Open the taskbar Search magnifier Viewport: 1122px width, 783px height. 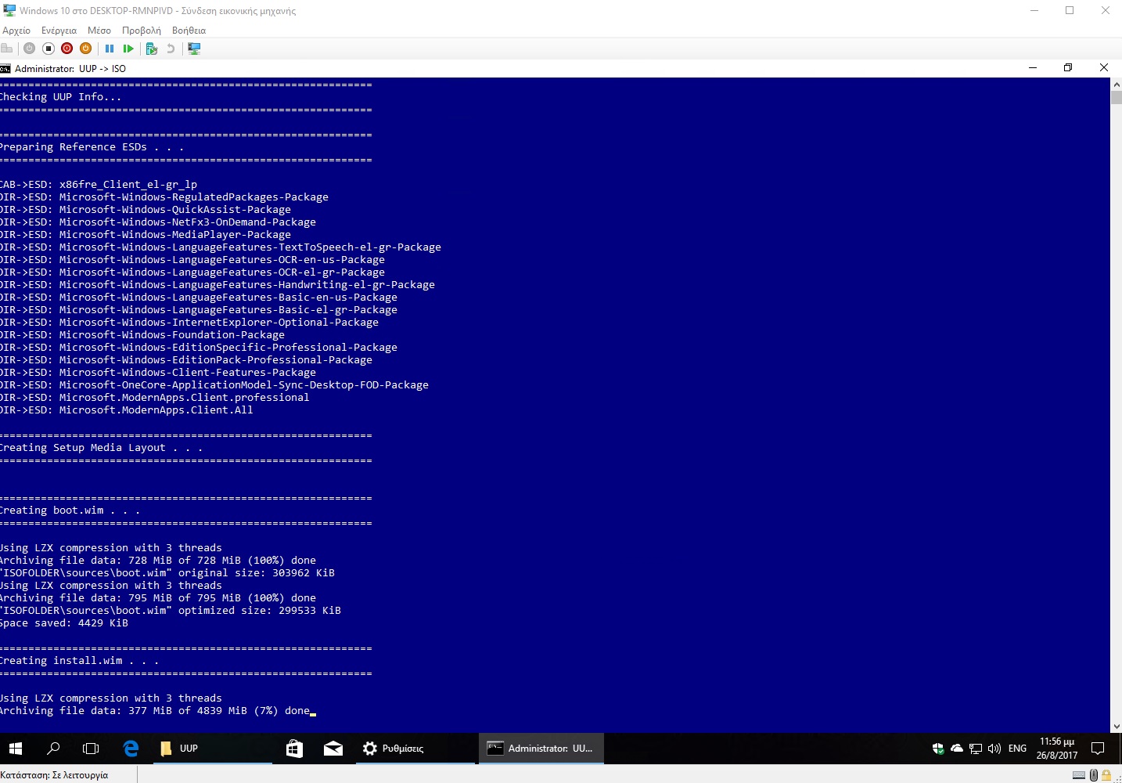tap(53, 749)
